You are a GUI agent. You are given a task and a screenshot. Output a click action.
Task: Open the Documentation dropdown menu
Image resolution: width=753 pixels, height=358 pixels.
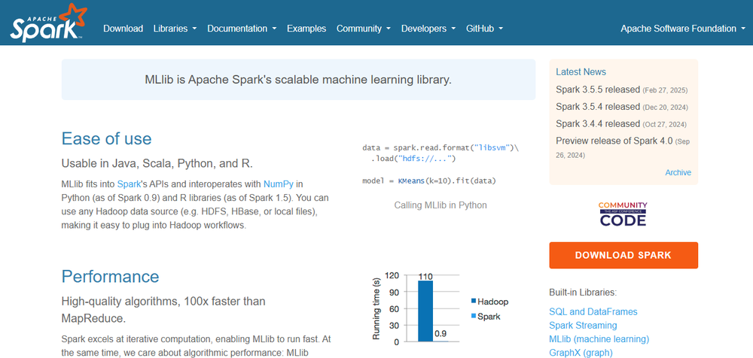(x=242, y=29)
